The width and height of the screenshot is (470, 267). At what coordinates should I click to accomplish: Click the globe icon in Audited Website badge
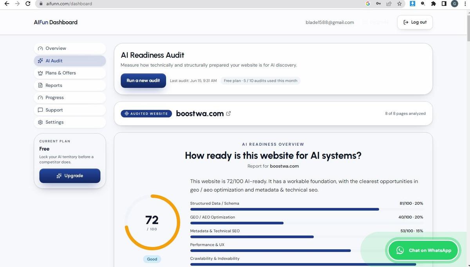pos(127,114)
